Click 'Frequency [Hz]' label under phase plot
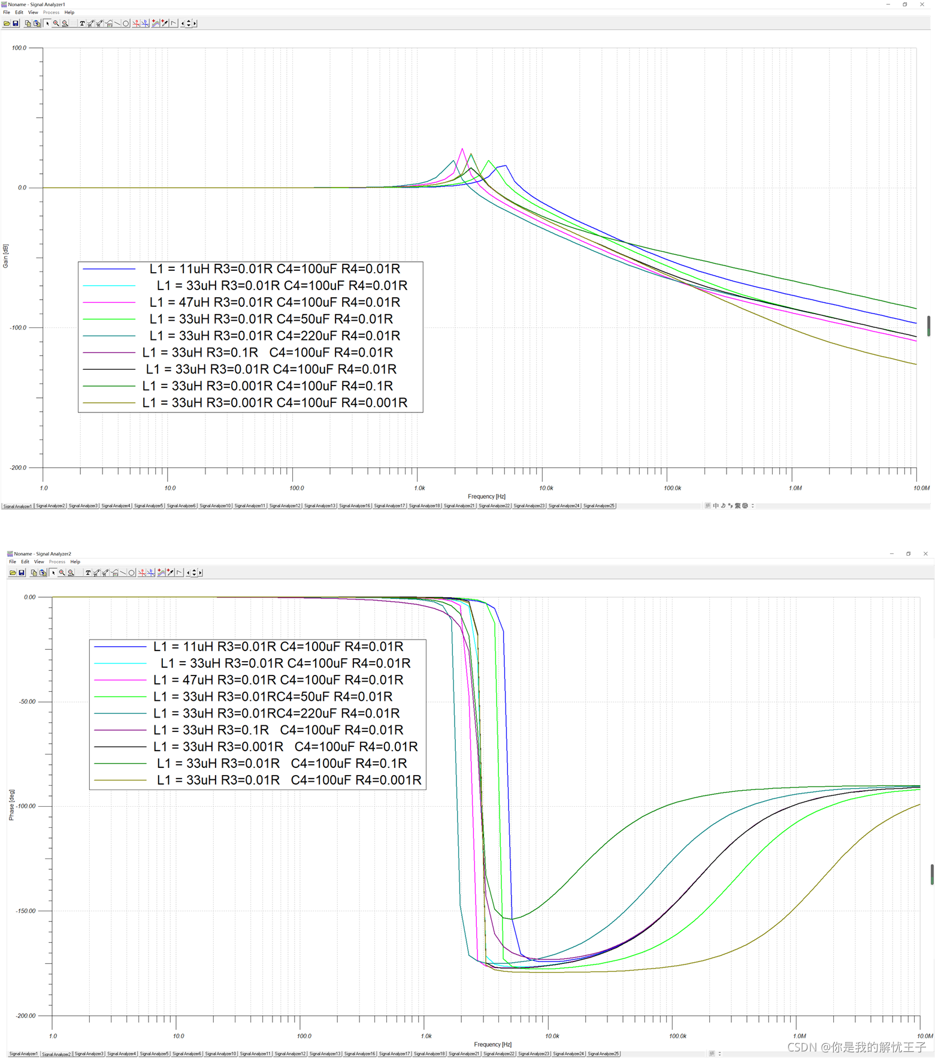 click(492, 1044)
